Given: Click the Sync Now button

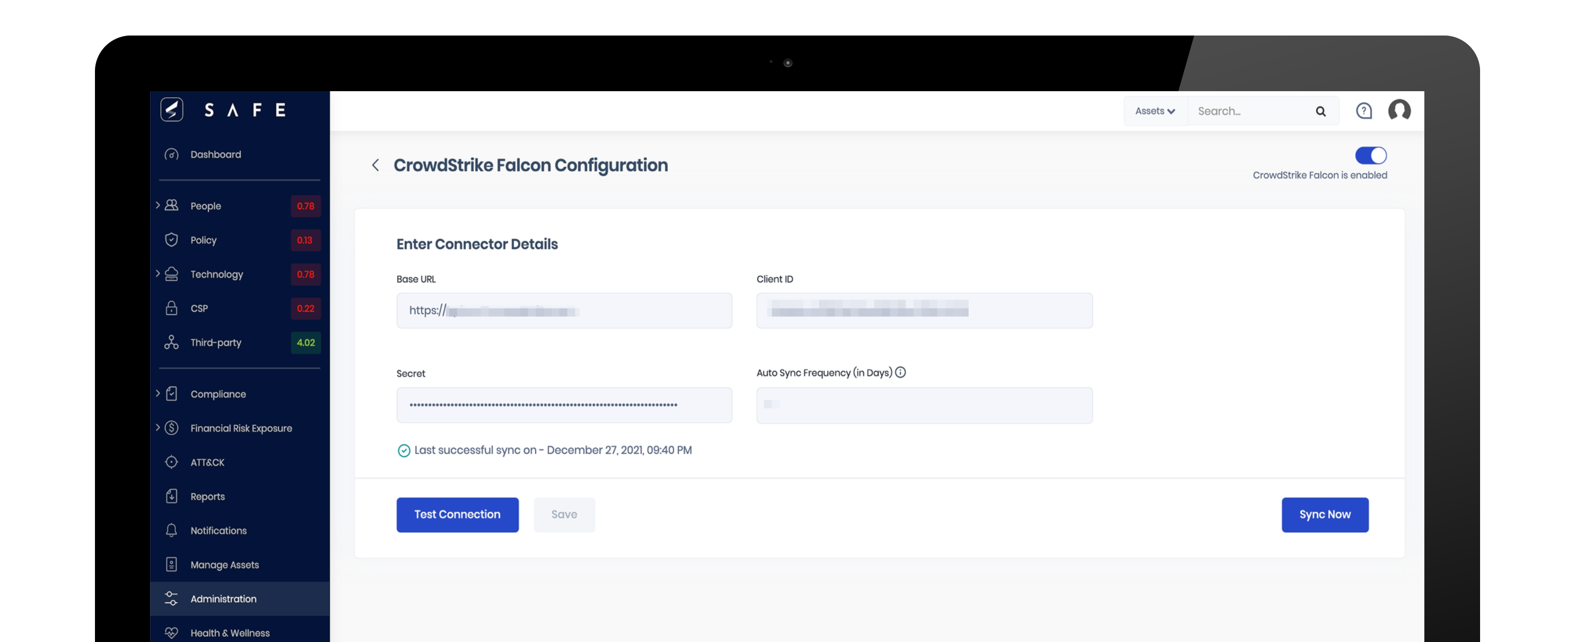Looking at the screenshot, I should click(x=1324, y=514).
